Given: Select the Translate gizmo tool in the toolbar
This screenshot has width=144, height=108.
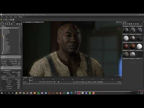Looking at the screenshot, I should 4,19.
